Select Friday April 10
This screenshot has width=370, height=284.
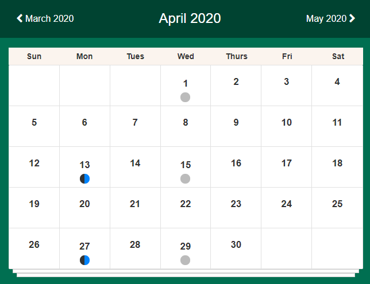pyautogui.click(x=287, y=122)
